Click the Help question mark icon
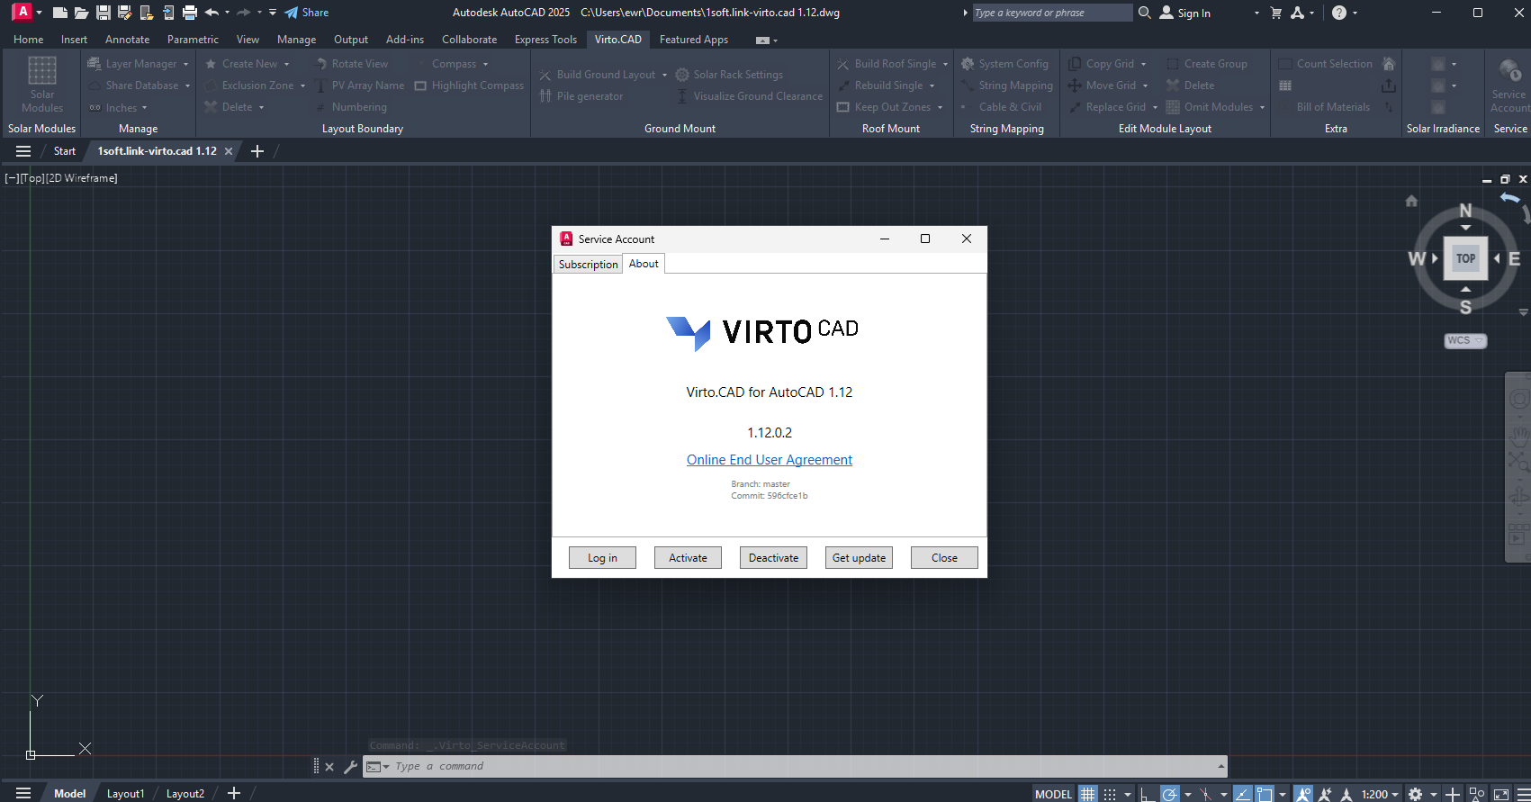Viewport: 1531px width, 802px height. click(x=1339, y=13)
